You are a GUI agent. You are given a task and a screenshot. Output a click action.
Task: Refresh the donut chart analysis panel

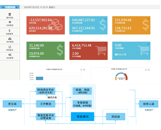[x=146, y=70]
